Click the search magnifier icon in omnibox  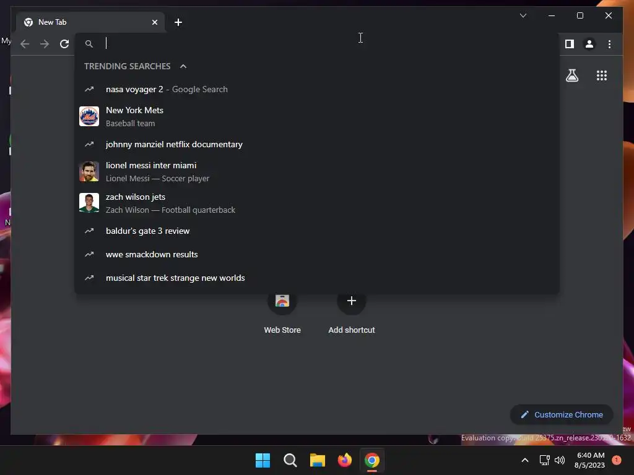point(89,44)
